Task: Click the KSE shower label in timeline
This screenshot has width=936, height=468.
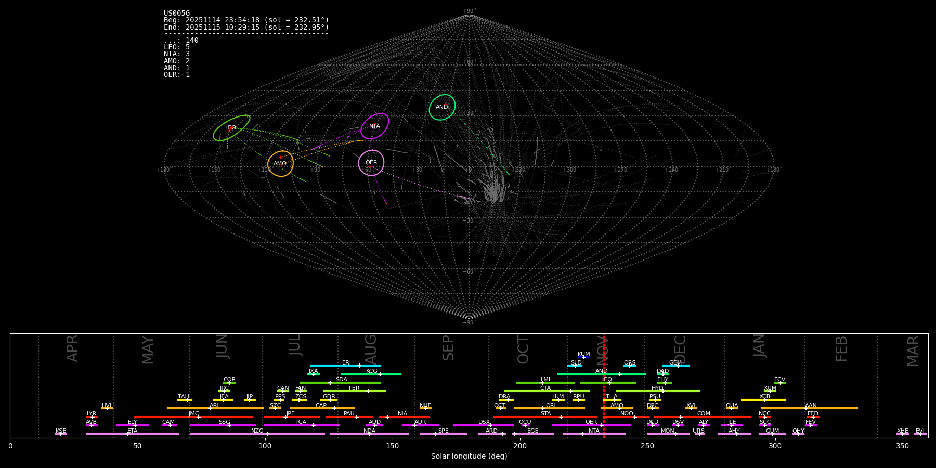Action: point(61,431)
